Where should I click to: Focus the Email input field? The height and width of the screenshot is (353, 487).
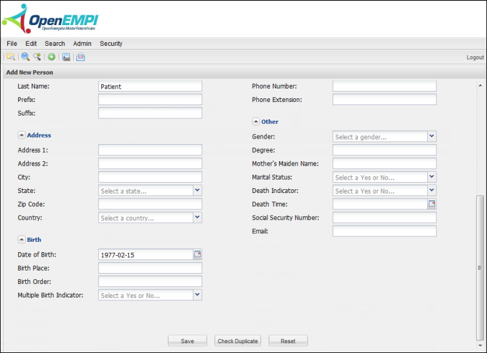[384, 231]
